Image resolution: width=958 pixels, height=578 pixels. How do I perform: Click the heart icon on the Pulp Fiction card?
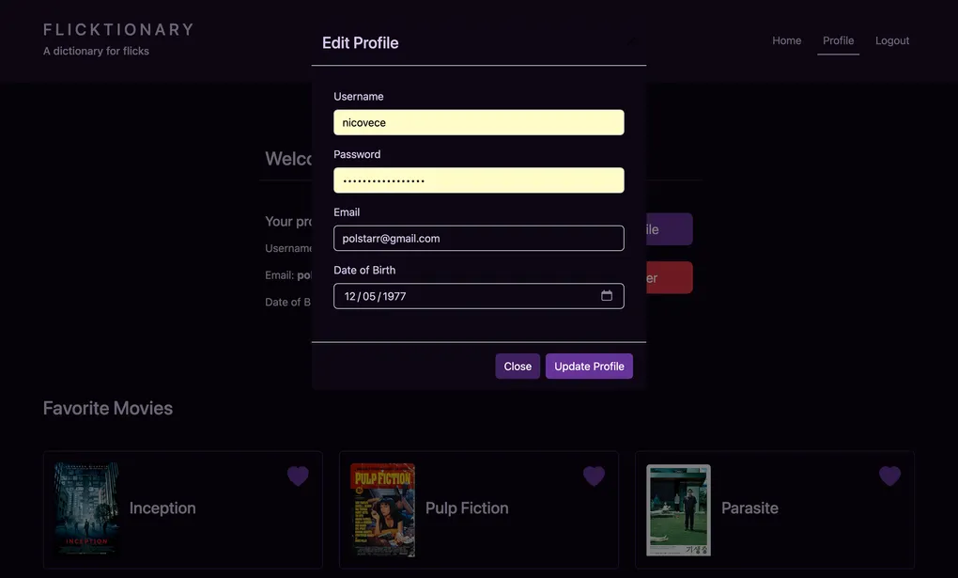point(593,476)
